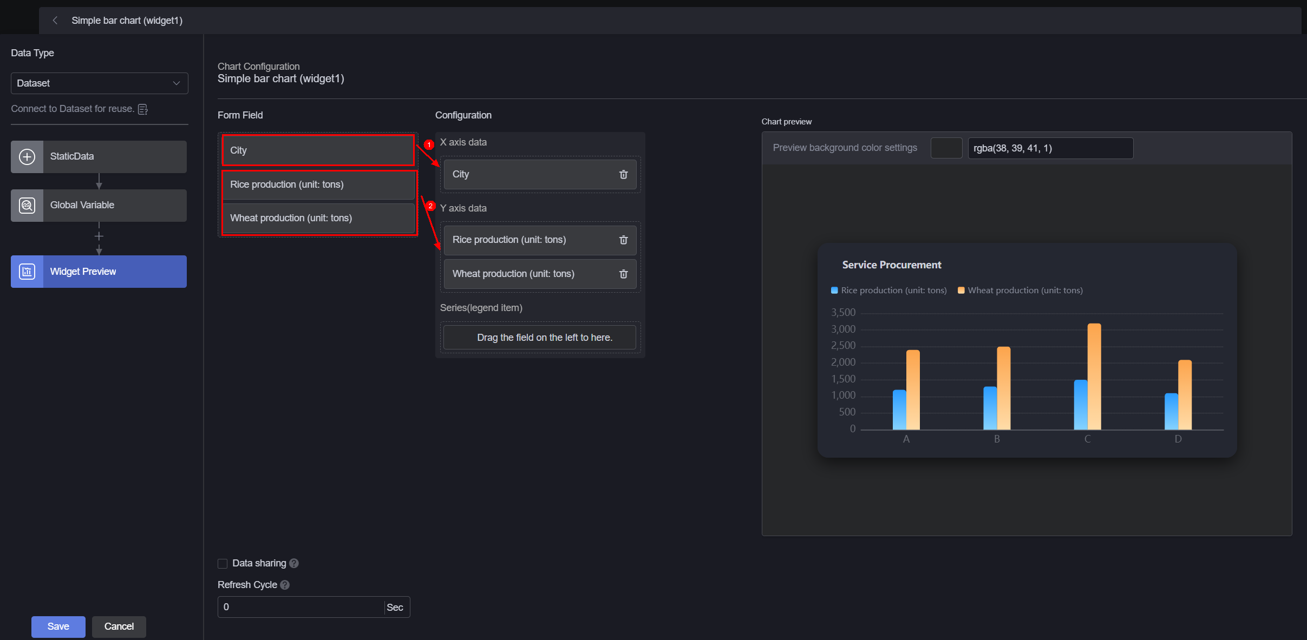
Task: Open the Data sharing help icon
Action: pyautogui.click(x=294, y=563)
